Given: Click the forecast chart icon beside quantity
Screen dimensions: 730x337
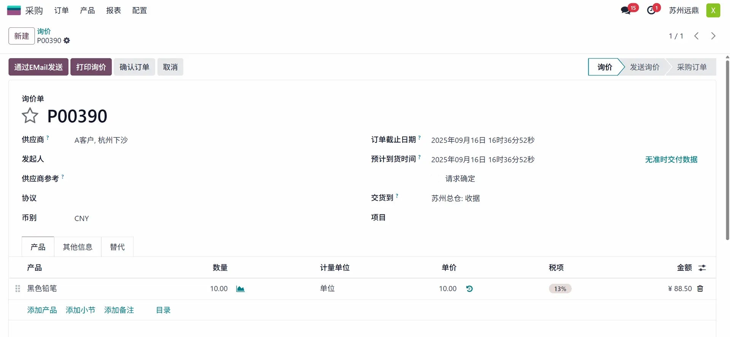Looking at the screenshot, I should pos(240,289).
